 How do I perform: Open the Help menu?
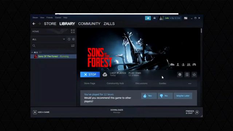coord(65,17)
